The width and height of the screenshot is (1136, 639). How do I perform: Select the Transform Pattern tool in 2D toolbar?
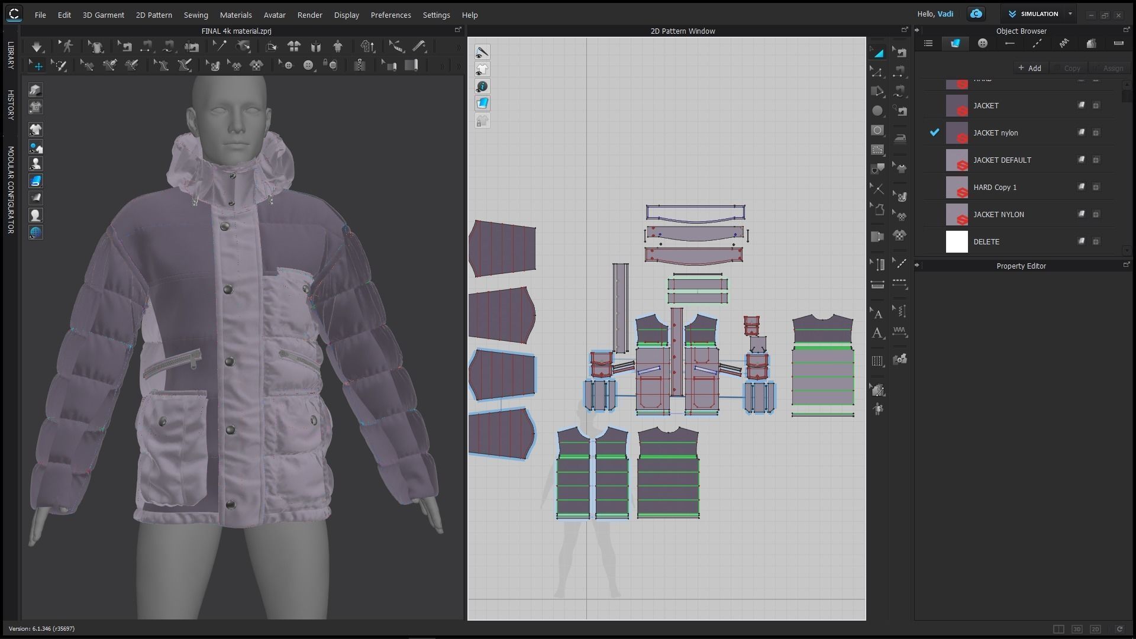pos(877,53)
